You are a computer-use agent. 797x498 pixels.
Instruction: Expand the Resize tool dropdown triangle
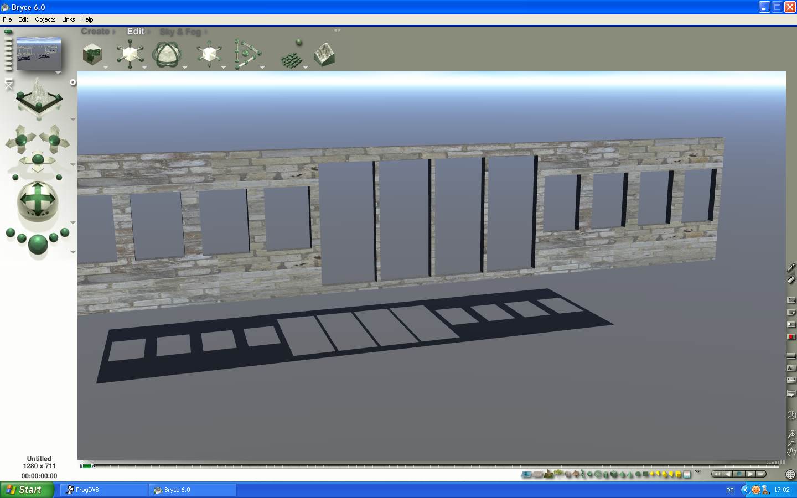[145, 68]
